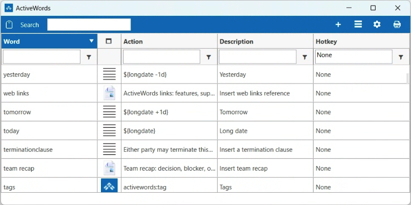
Task: Click the 'Insert web links reference' description
Action: point(265,93)
